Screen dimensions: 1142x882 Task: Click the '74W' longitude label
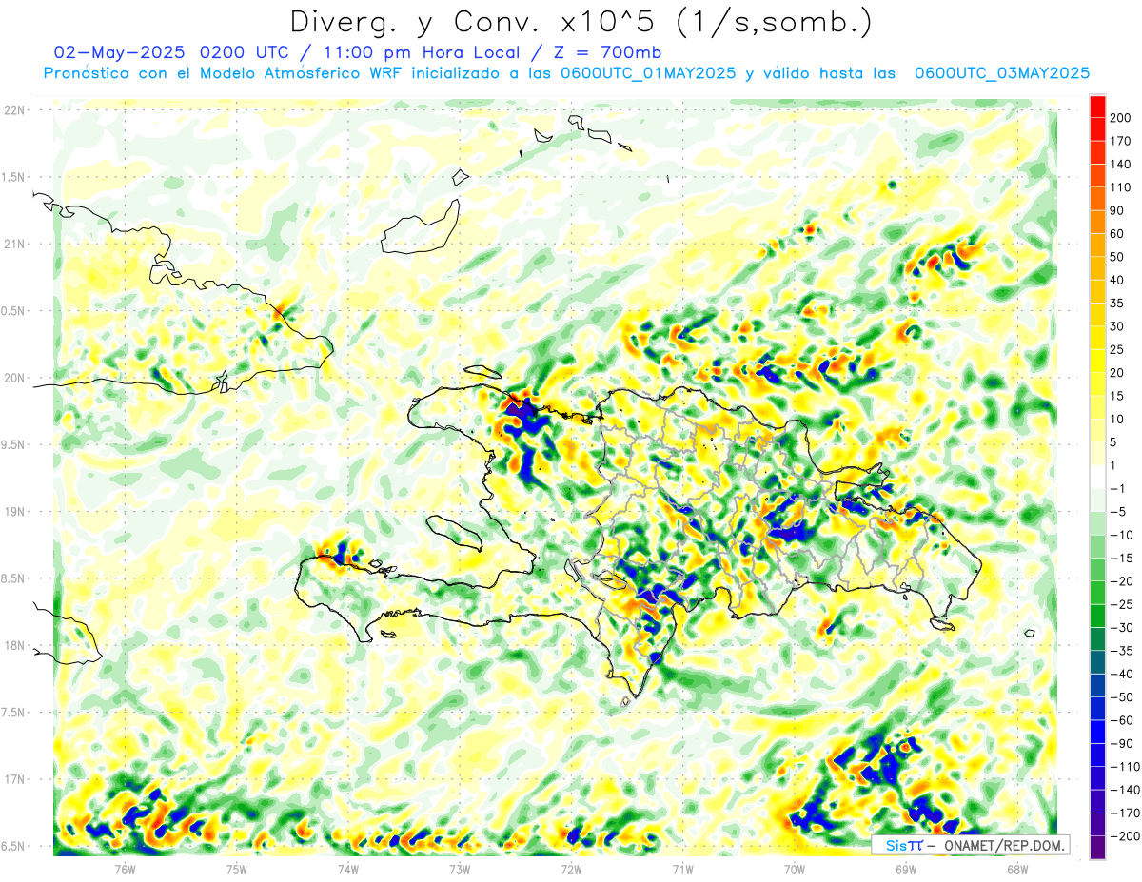pyautogui.click(x=347, y=869)
